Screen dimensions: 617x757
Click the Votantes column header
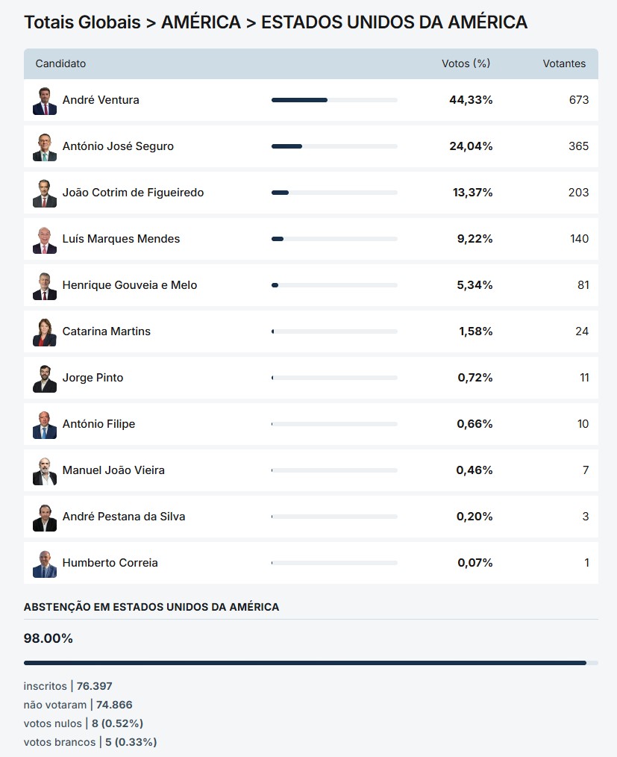(564, 63)
